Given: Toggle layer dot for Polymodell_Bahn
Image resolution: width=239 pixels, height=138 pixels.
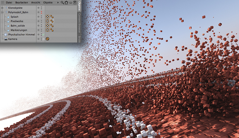Looking at the screenshot, I should [39, 12].
